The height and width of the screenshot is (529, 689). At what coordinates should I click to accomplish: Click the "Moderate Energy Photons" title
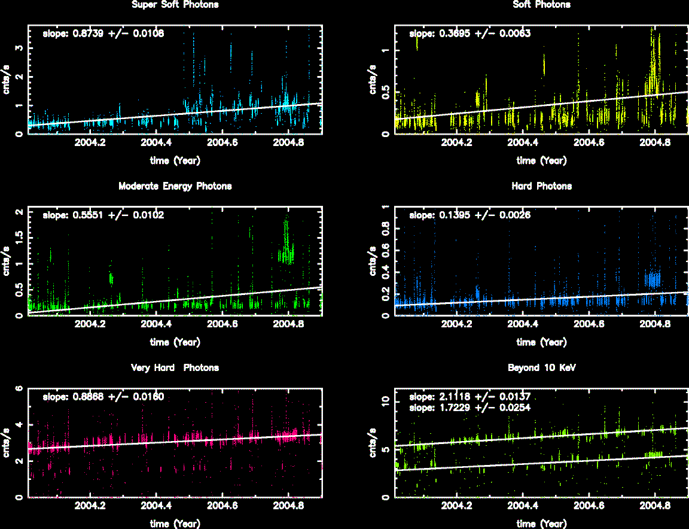pyautogui.click(x=175, y=186)
